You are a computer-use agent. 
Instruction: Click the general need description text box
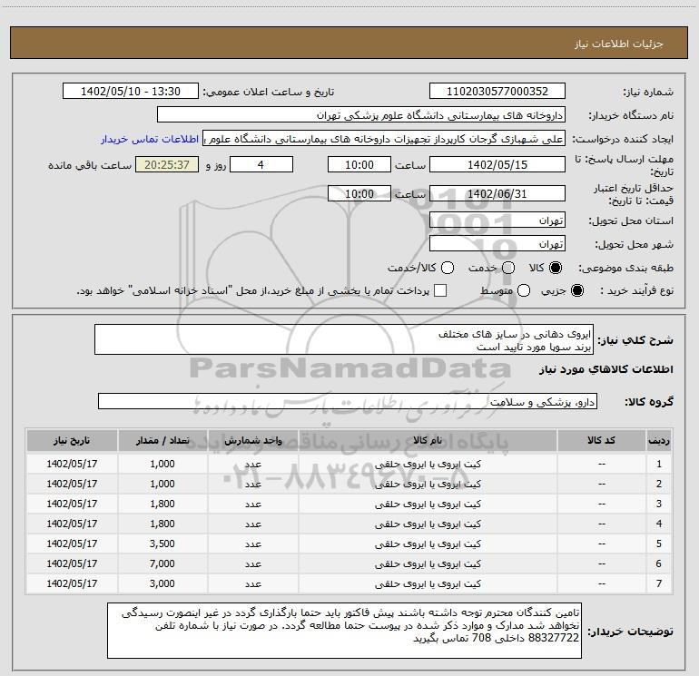(344, 340)
